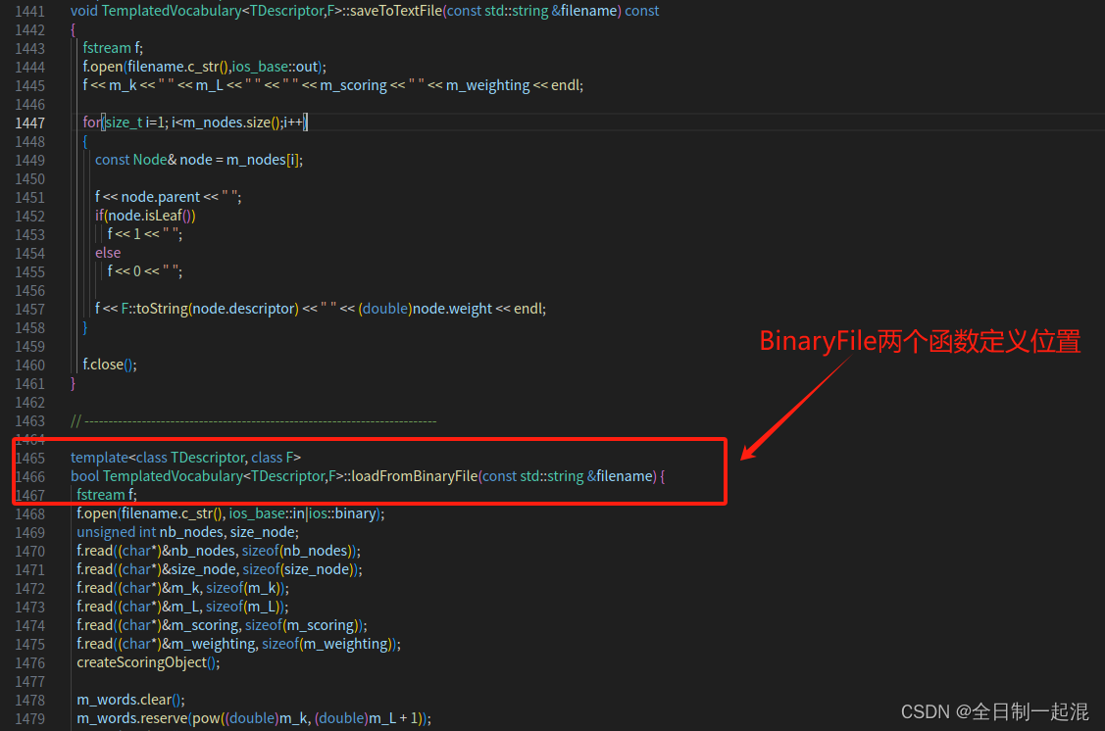This screenshot has width=1105, height=731.
Task: Click line number 1479 in the gutter
Action: pos(29,718)
